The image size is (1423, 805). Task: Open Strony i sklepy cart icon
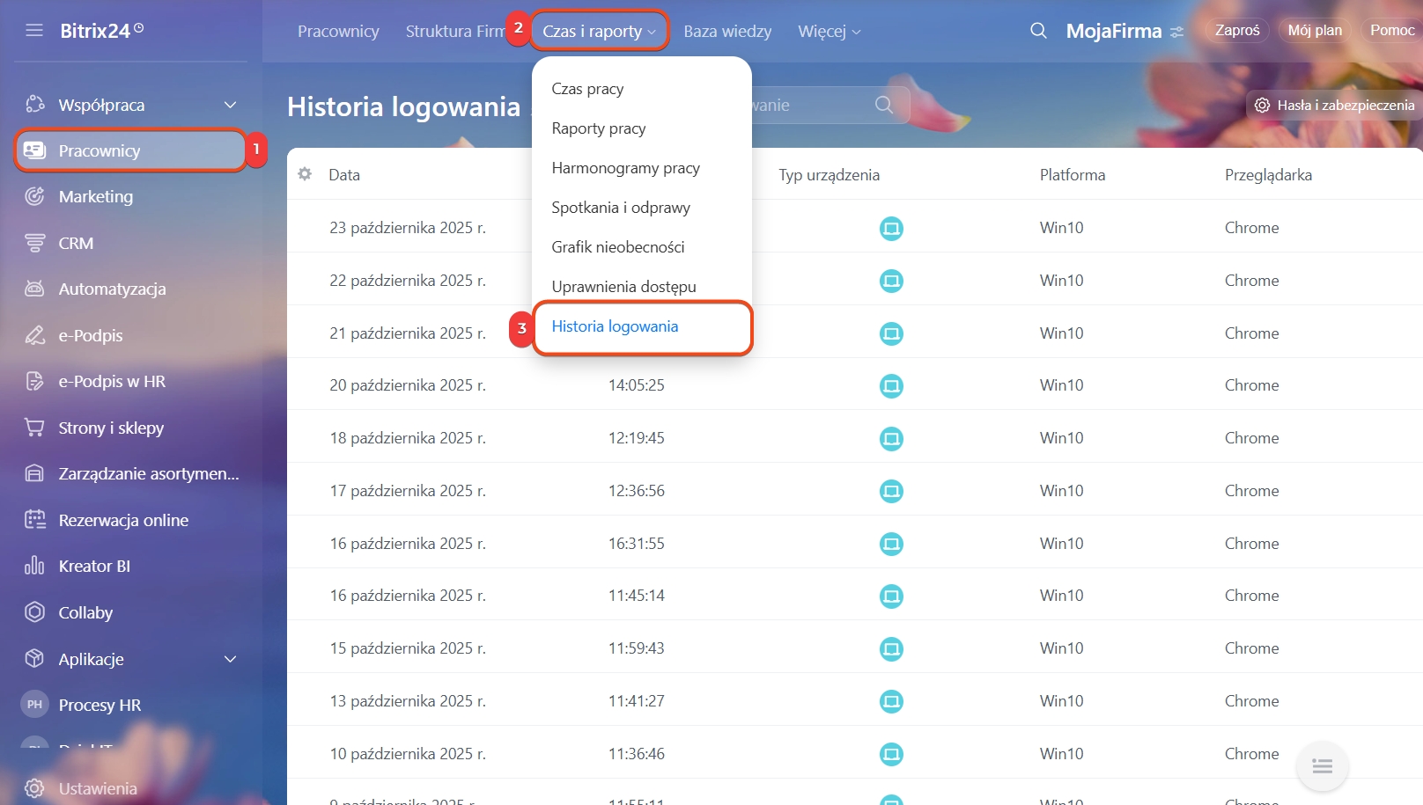(x=34, y=428)
